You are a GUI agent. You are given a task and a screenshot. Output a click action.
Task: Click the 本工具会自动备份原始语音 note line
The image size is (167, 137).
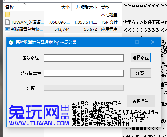click(x=97, y=103)
